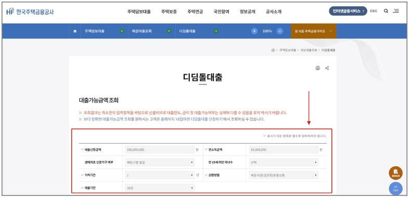The height and width of the screenshot is (198, 409).
Task: Click the 100% zoom level text
Action: click(x=267, y=31)
